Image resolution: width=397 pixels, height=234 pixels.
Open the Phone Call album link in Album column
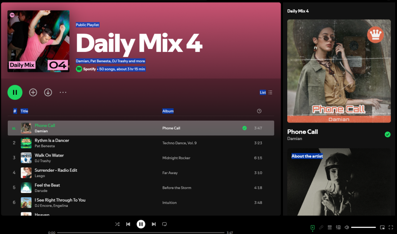pos(171,128)
